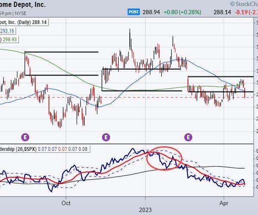Image resolution: width=258 pixels, height=215 pixels.
Task: Click the closing price 288.14 in header
Action: coord(222,12)
